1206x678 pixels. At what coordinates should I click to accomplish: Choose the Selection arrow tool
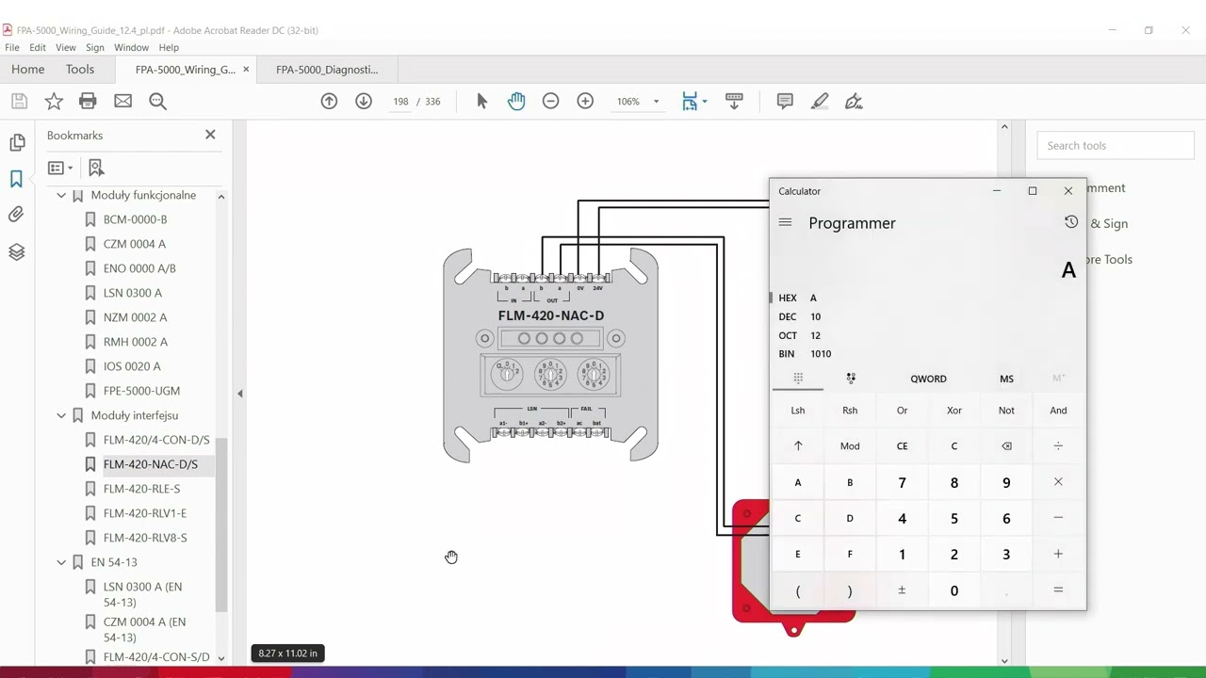click(481, 102)
